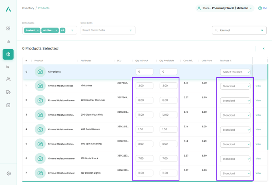The height and width of the screenshot is (185, 272).
Task: Clear the Rimmel search text
Action: coord(262,30)
